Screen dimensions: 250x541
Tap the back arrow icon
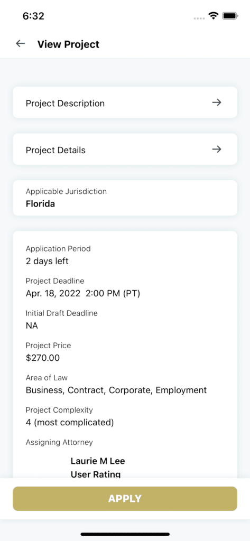point(21,44)
